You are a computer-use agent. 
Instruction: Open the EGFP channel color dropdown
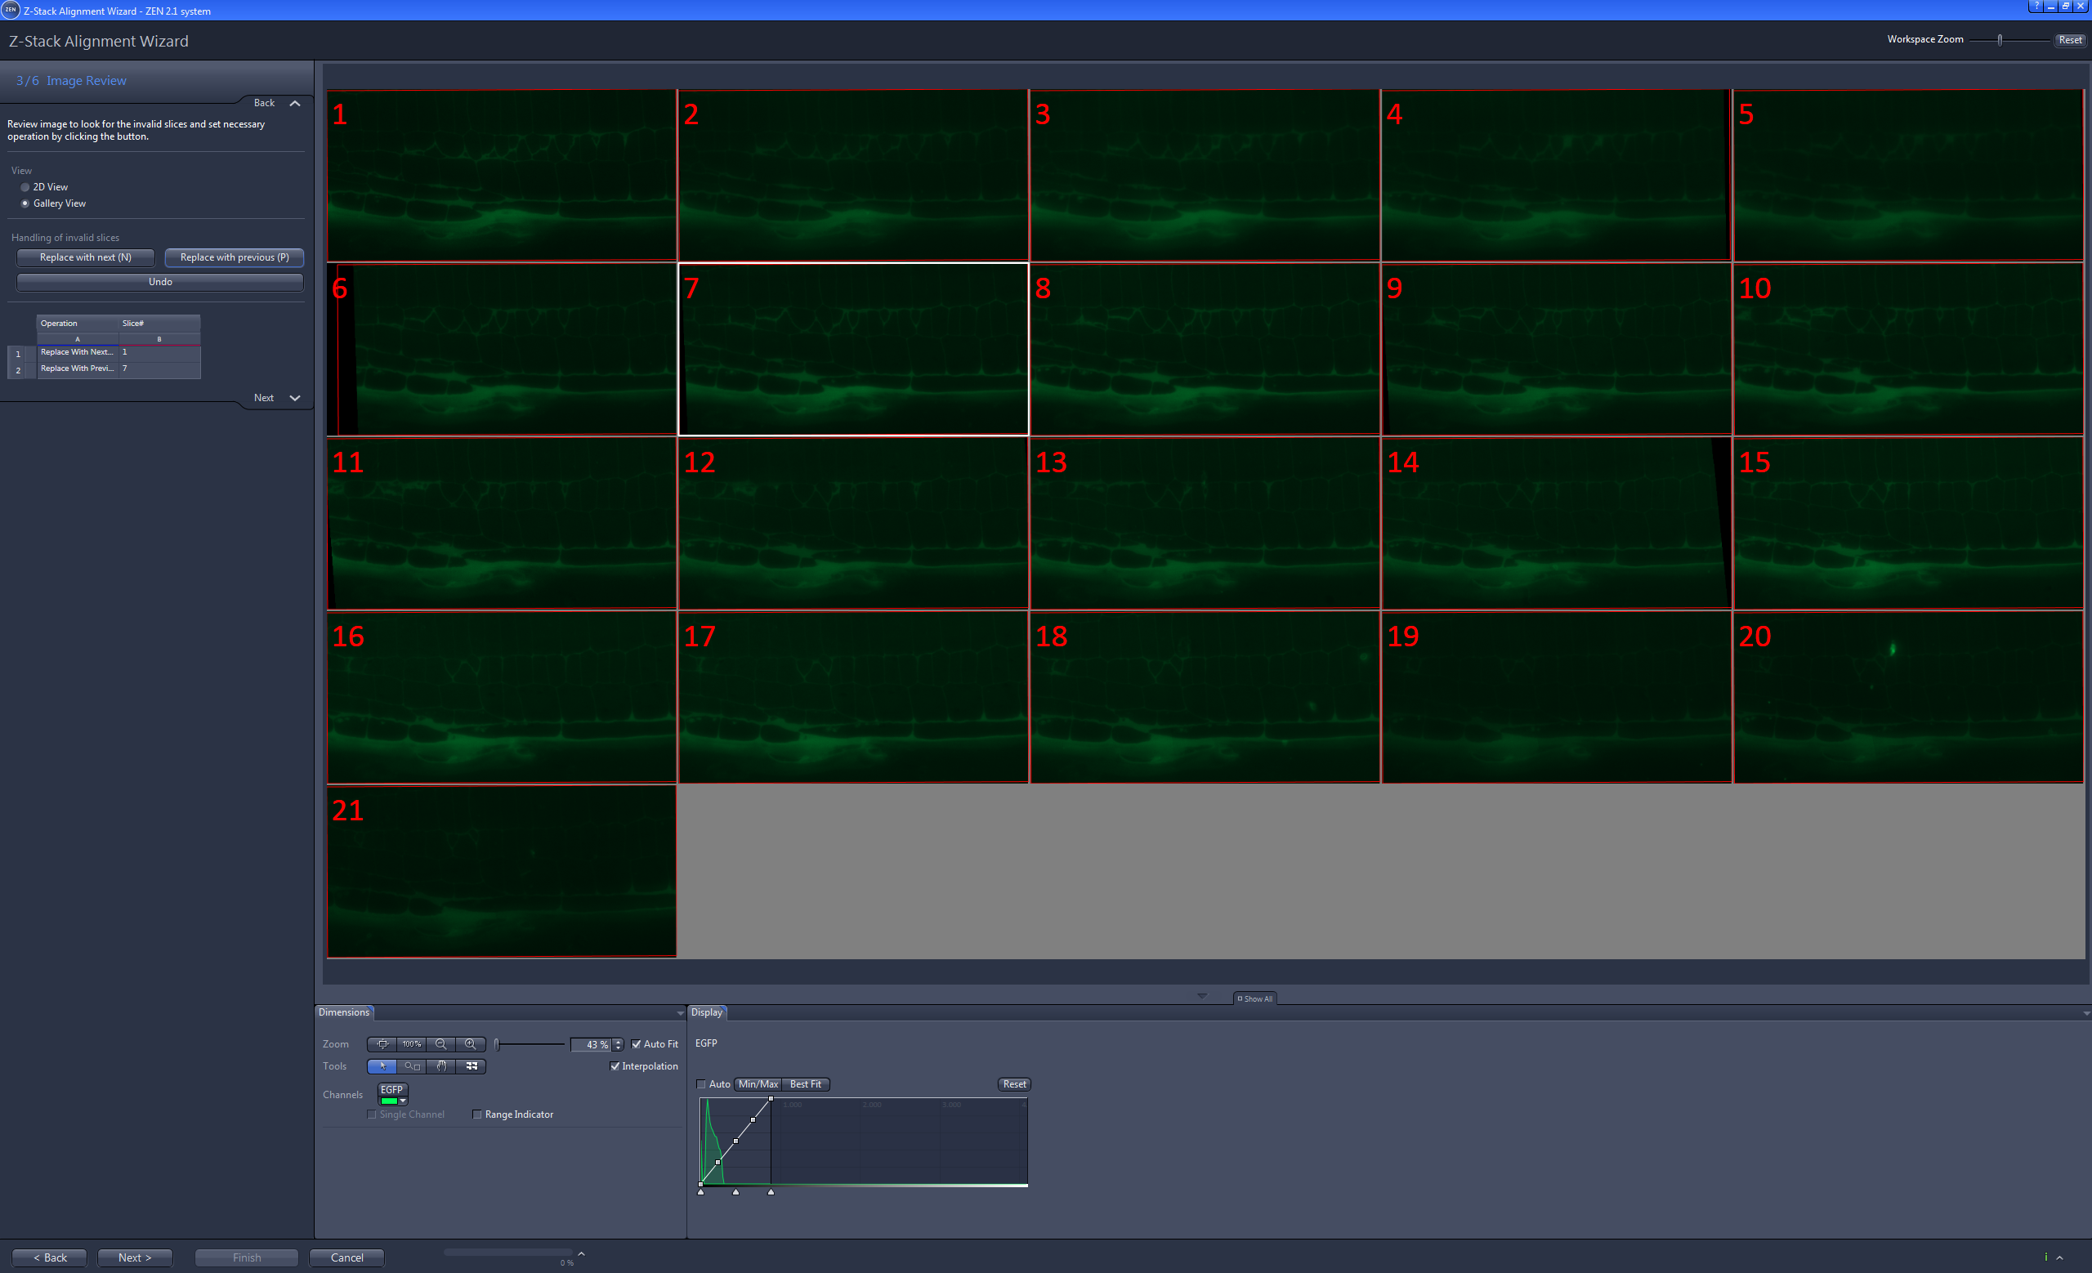click(404, 1101)
